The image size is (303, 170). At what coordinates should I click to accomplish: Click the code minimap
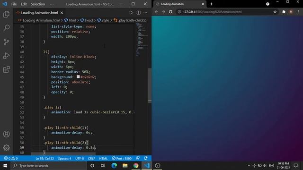coord(142,40)
